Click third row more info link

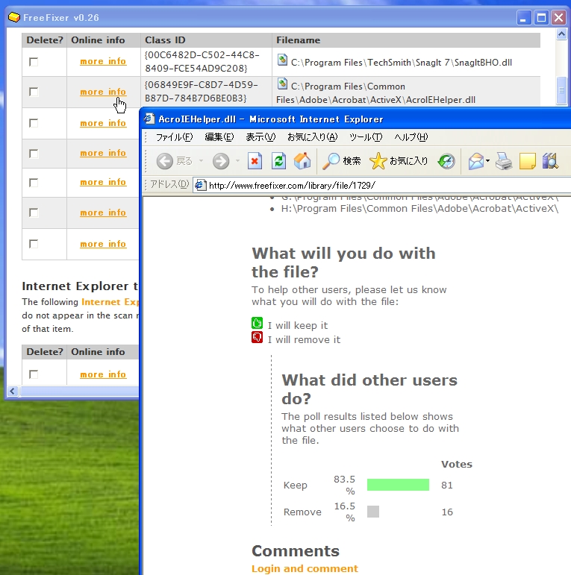click(103, 123)
